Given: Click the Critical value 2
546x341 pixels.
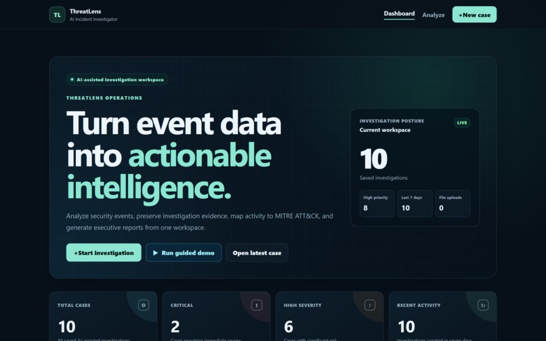Looking at the screenshot, I should point(175,327).
